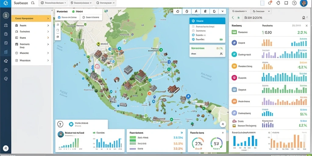The image size is (312, 156).
Task: Toggle the last blue radio option with green badge
Action: pos(193,40)
